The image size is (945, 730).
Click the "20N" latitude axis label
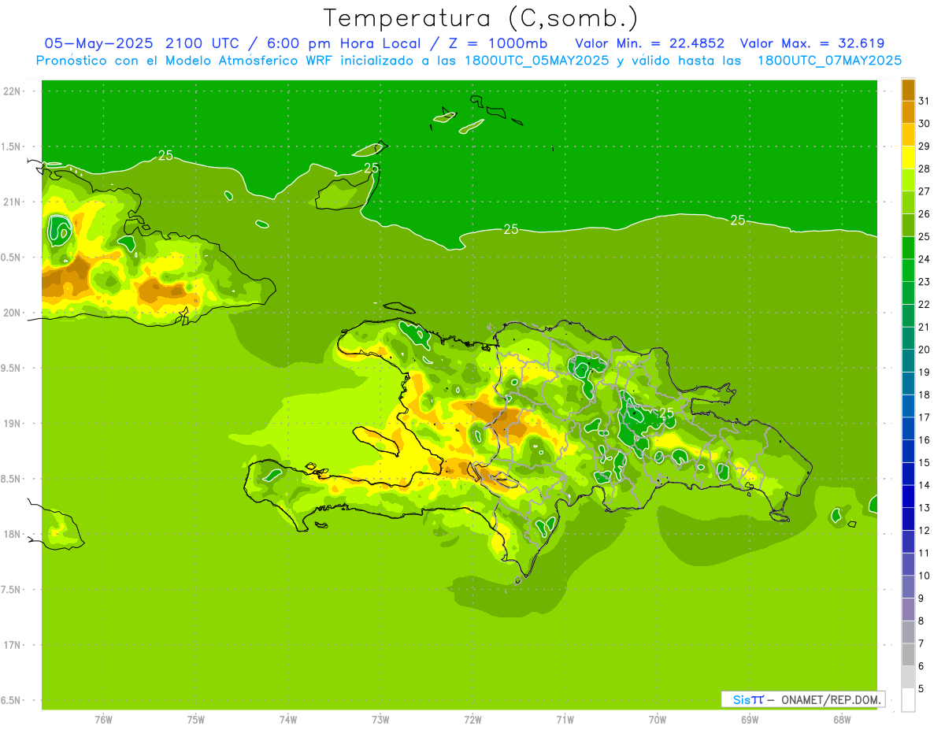click(13, 313)
